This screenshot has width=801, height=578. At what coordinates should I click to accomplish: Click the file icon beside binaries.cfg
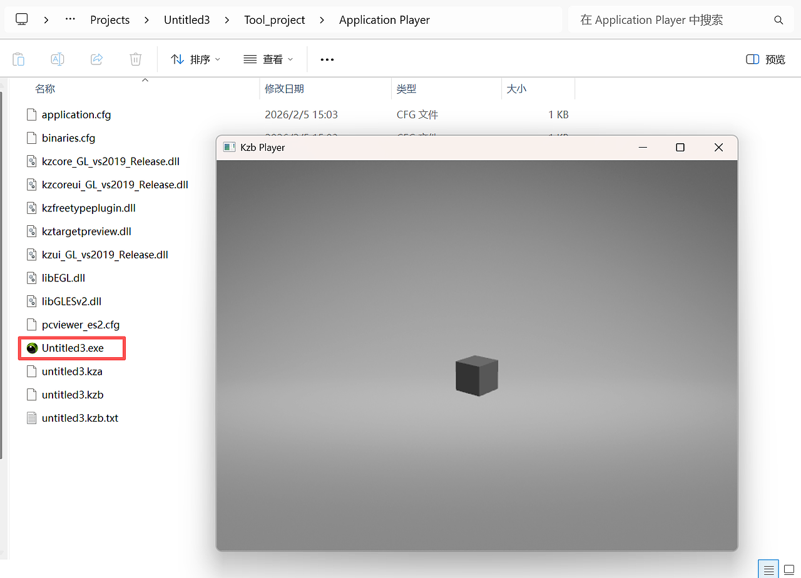(x=32, y=138)
